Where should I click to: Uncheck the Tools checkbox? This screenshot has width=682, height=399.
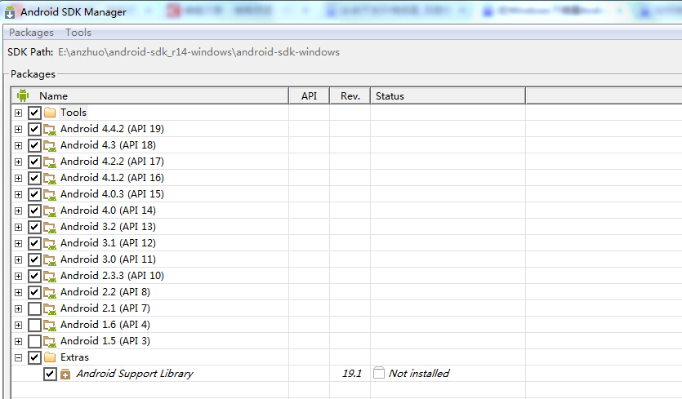pos(34,113)
